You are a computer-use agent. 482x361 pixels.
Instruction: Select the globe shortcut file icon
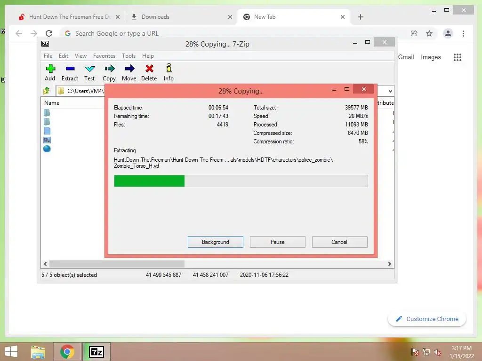tap(47, 149)
